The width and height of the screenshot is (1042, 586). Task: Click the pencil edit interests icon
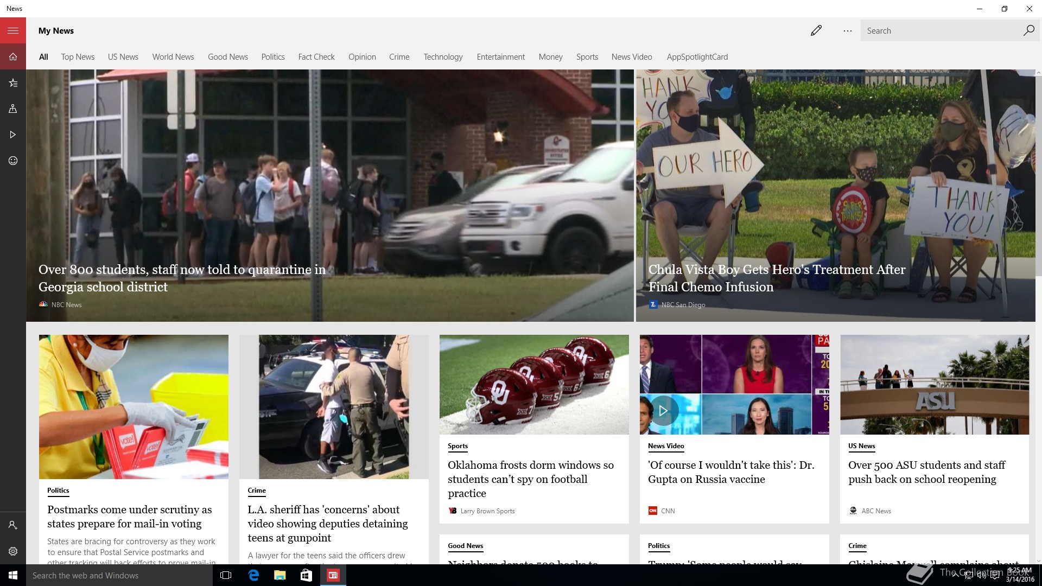[816, 30]
